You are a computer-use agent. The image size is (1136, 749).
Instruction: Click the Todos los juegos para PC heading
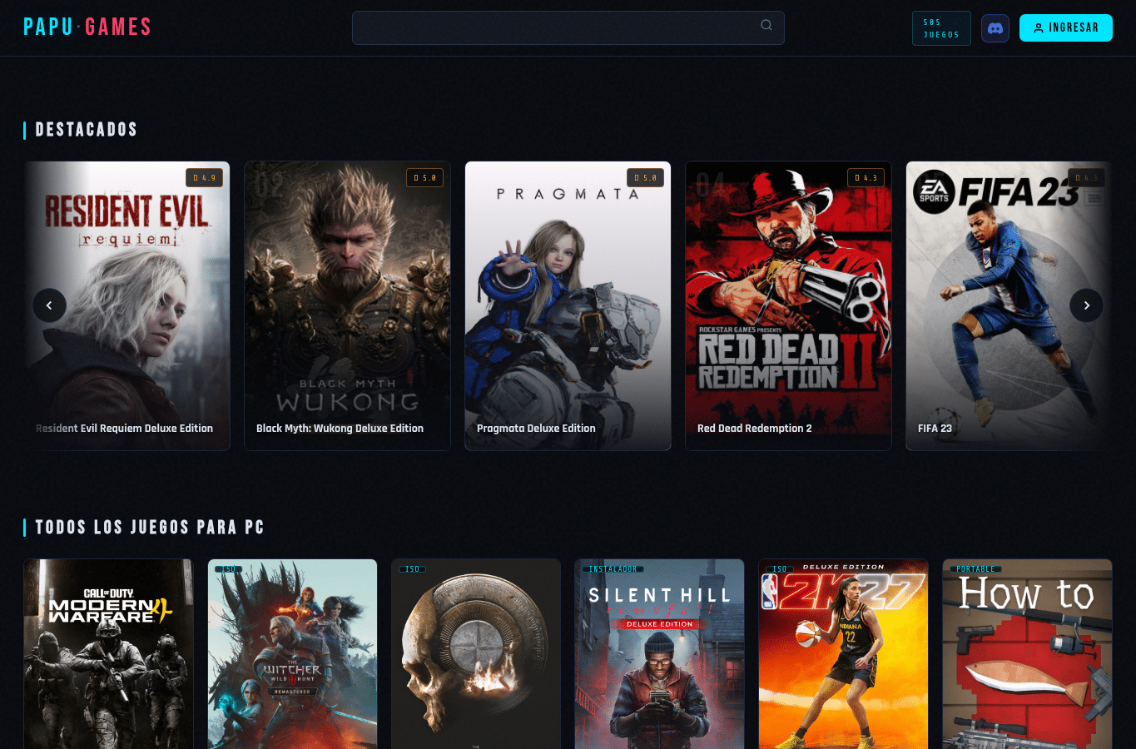pyautogui.click(x=150, y=528)
